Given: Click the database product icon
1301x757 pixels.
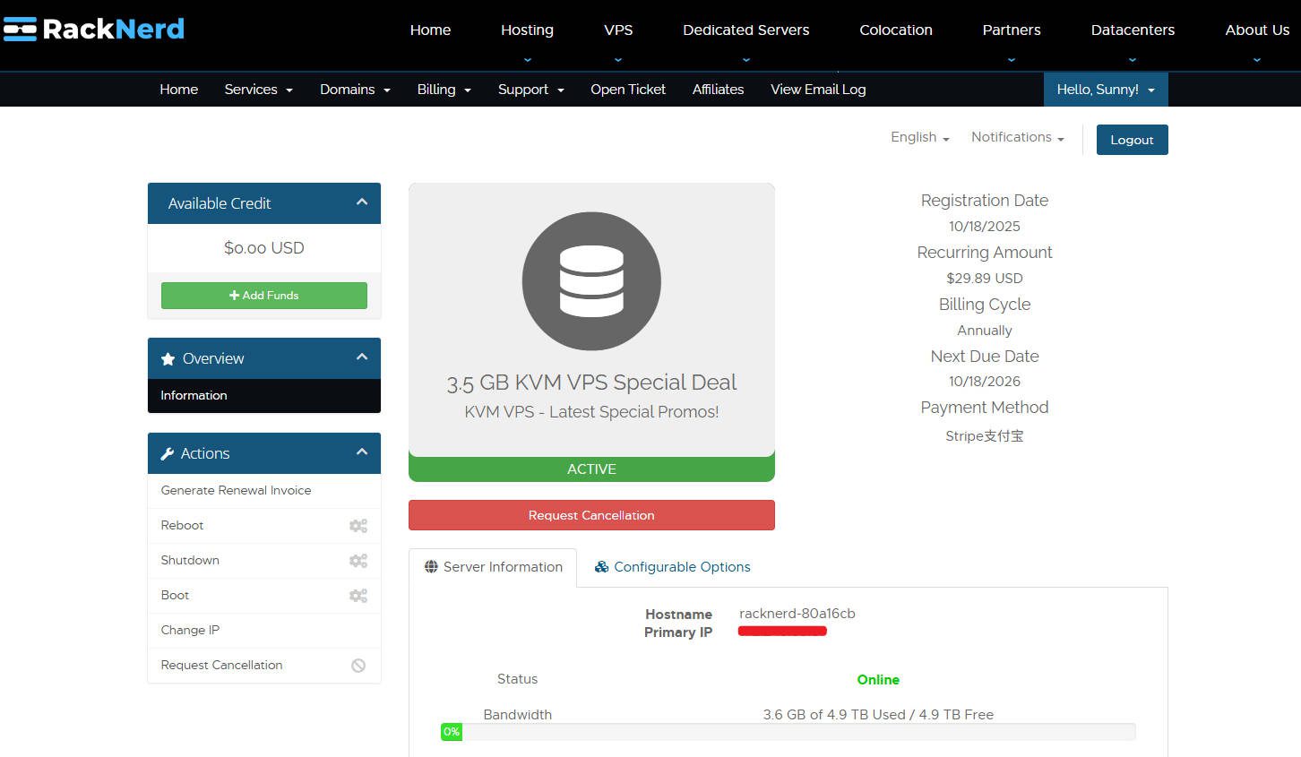Looking at the screenshot, I should [x=591, y=281].
